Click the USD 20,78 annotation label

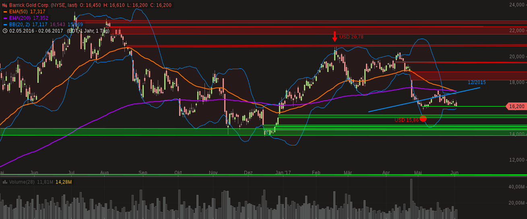pyautogui.click(x=351, y=37)
